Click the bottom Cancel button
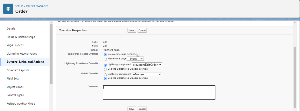The width and height of the screenshot is (300, 111). pos(142,109)
